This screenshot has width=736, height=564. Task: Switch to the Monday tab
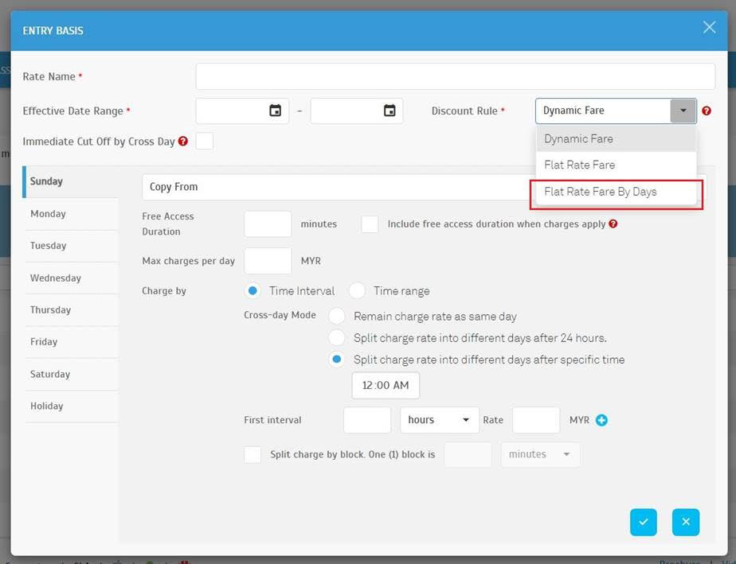[x=49, y=214]
